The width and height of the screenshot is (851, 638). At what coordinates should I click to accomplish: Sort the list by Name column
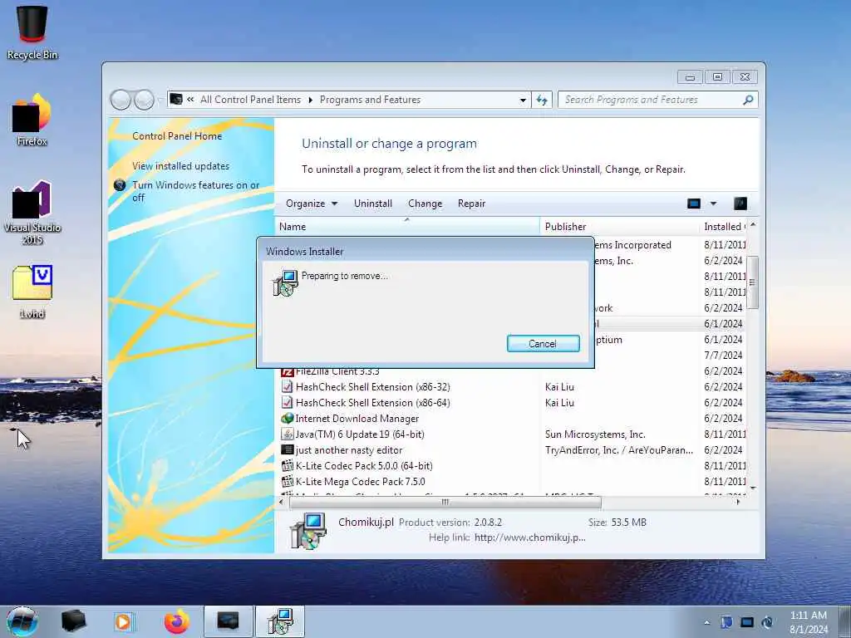pos(407,226)
